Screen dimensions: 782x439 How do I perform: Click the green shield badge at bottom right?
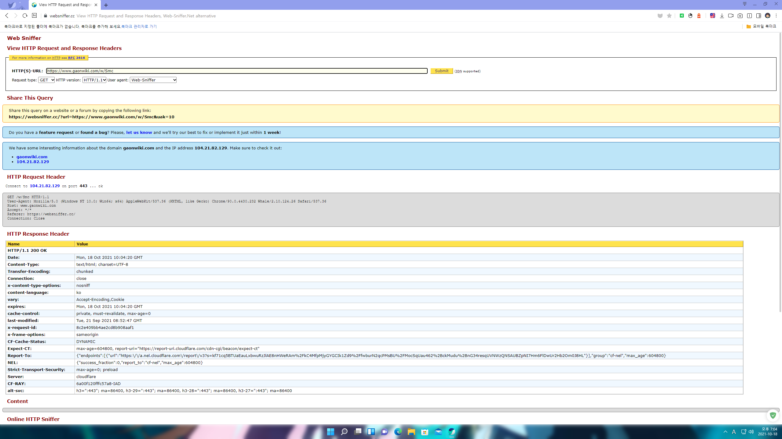pos(773,415)
